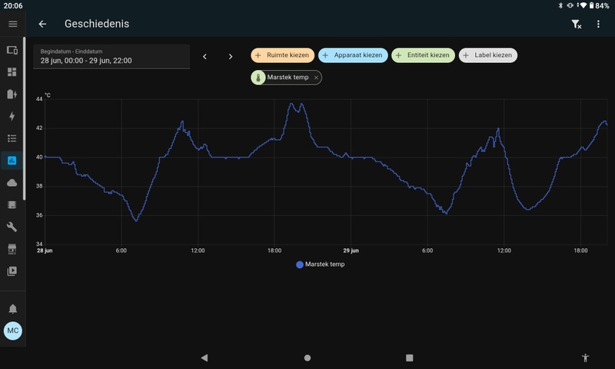615x369 pixels.
Task: Toggle Marstek temp series in legend
Action: (x=321, y=264)
